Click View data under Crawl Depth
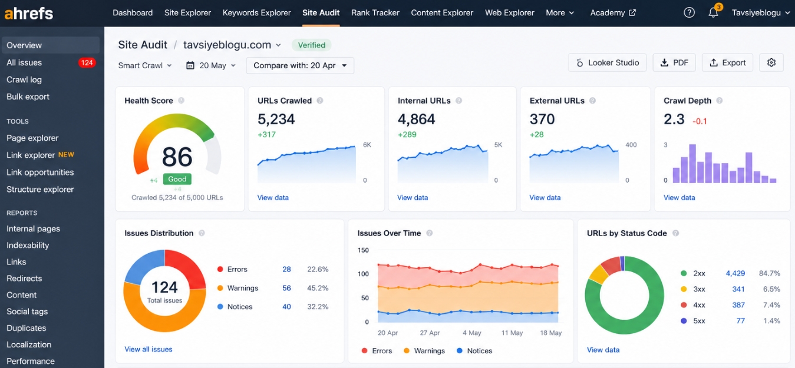Viewport: 795px width, 368px height. point(679,198)
